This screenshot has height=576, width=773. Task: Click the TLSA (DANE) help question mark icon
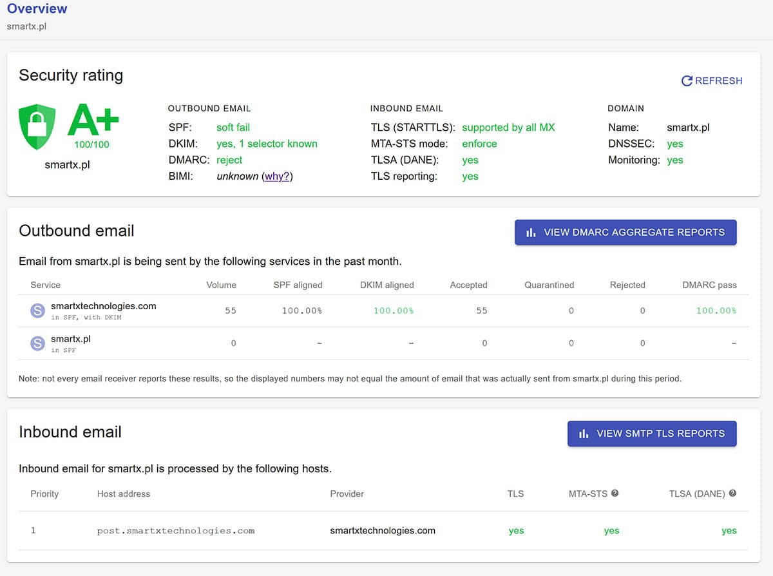pyautogui.click(x=732, y=494)
